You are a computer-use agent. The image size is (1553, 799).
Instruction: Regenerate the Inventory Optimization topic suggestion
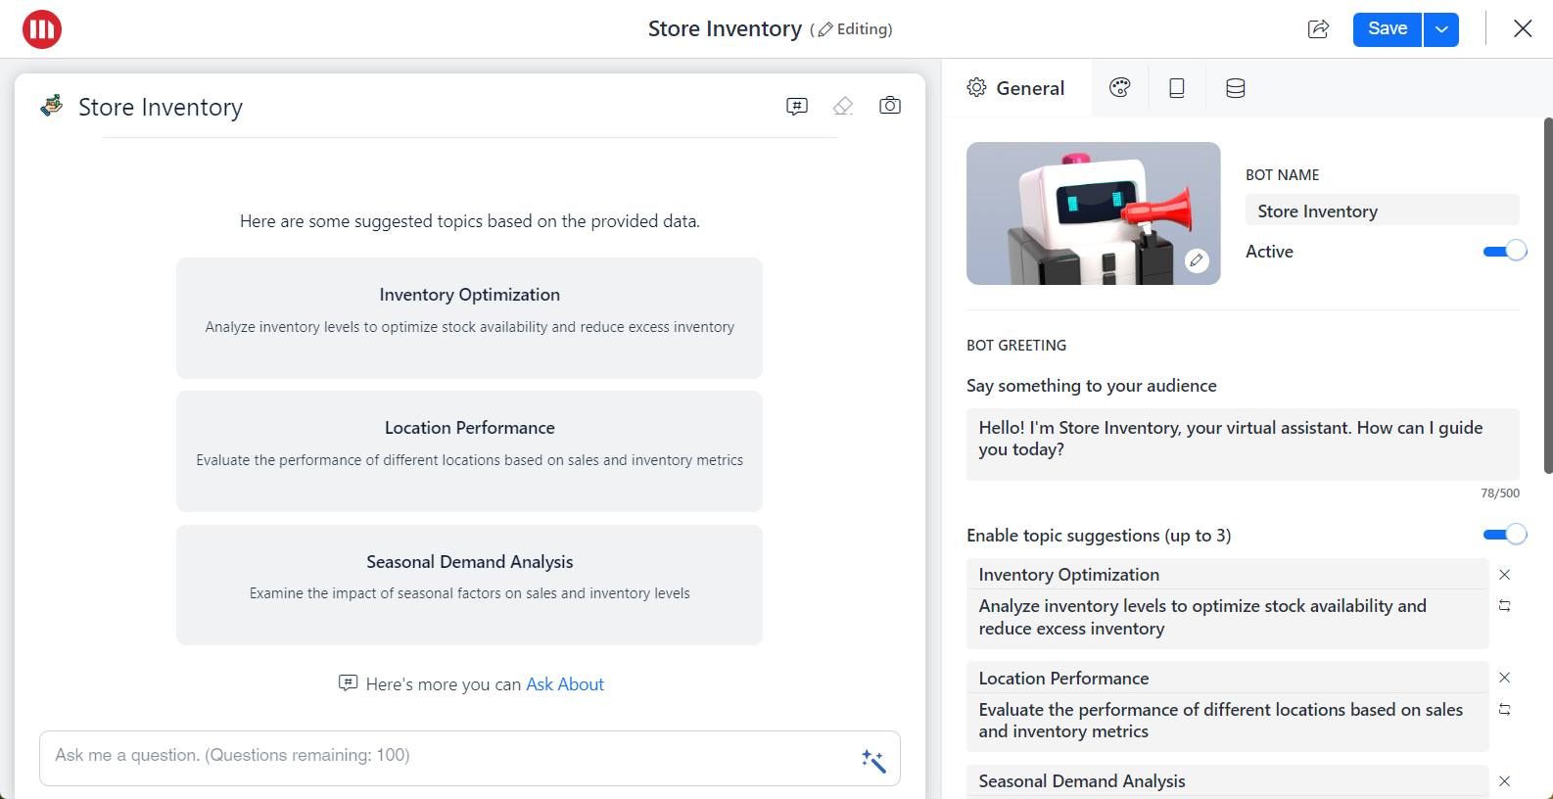(x=1505, y=606)
